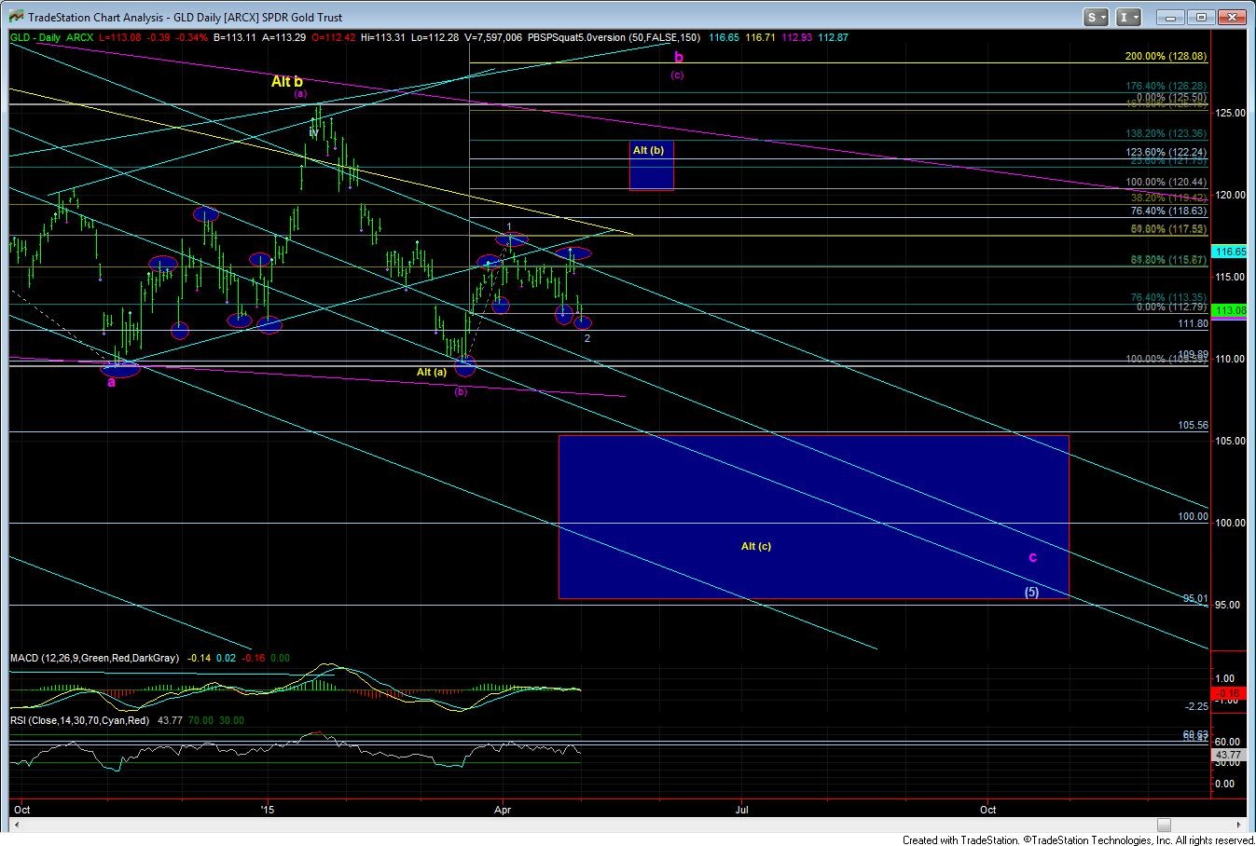Viewport: 1256px width, 846px height.
Task: Click the horizontal scrollbar thumb
Action: pos(1163,825)
